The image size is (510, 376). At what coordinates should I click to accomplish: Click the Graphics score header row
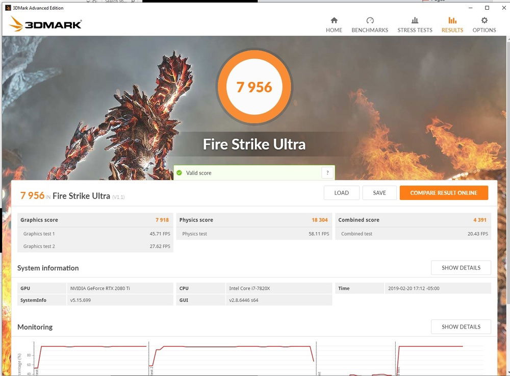point(95,220)
